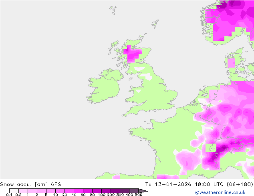254x196 pixels.
Task: Click the 10–20 cm legend swatch
Action: [60, 191]
